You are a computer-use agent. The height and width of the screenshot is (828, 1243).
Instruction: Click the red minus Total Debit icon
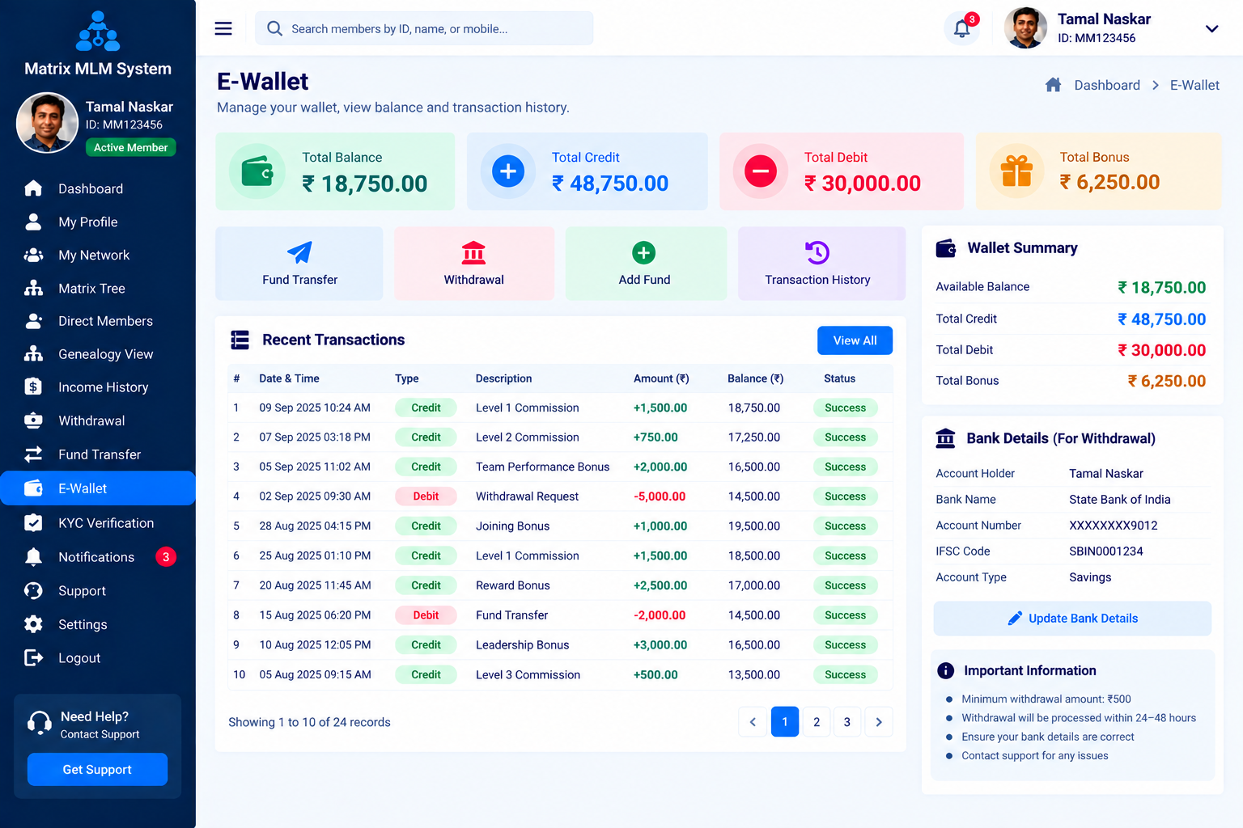coord(761,171)
